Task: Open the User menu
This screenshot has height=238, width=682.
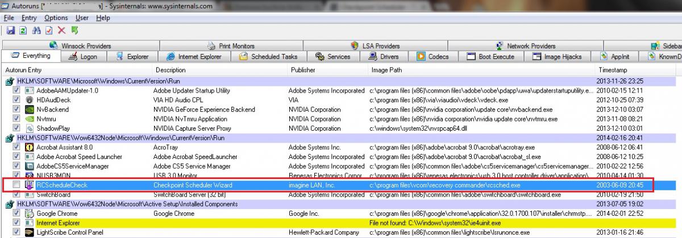Action: coord(82,18)
